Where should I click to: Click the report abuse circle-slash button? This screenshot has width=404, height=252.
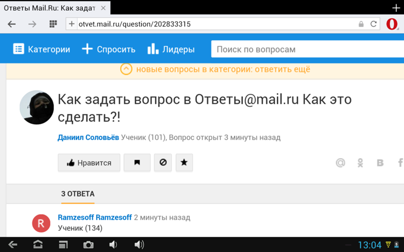pos(163,162)
